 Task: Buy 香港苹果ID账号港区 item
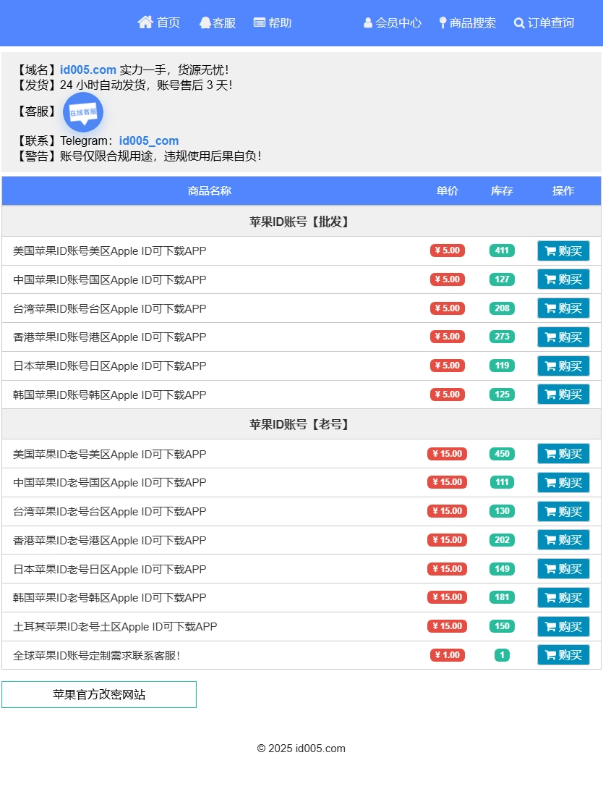coord(563,337)
